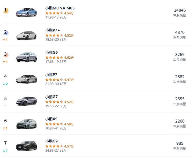Click the 14846 sales volume figure

pyautogui.click(x=180, y=10)
